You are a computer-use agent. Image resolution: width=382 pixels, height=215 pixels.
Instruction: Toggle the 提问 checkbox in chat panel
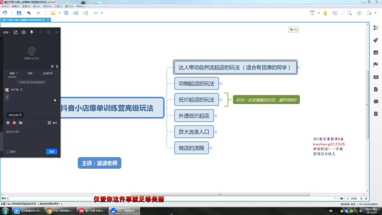click(8, 152)
